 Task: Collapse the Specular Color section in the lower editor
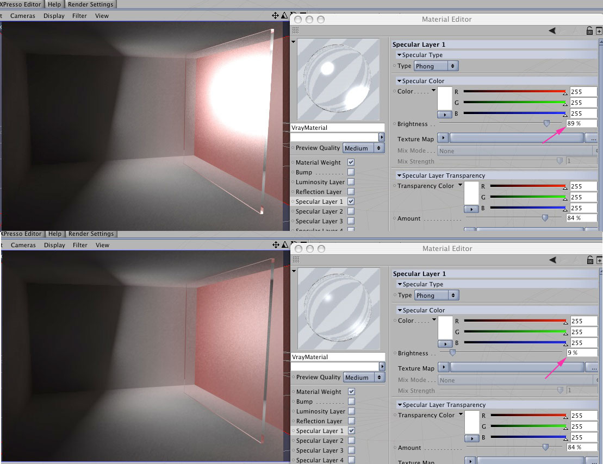400,310
